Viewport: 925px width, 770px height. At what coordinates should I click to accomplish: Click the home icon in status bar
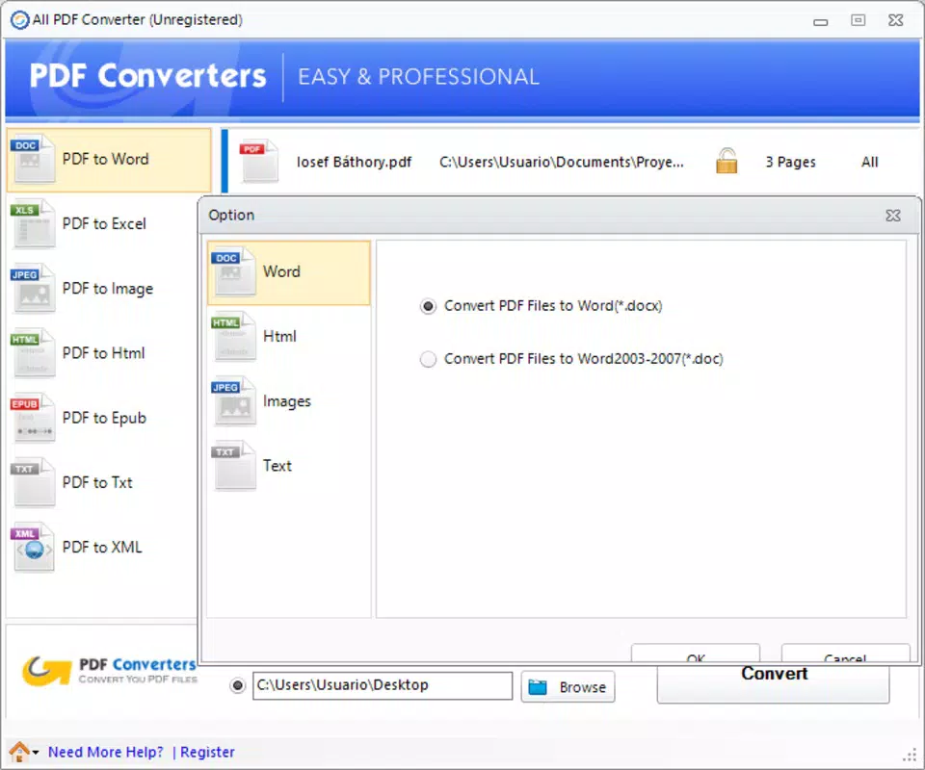coord(19,752)
